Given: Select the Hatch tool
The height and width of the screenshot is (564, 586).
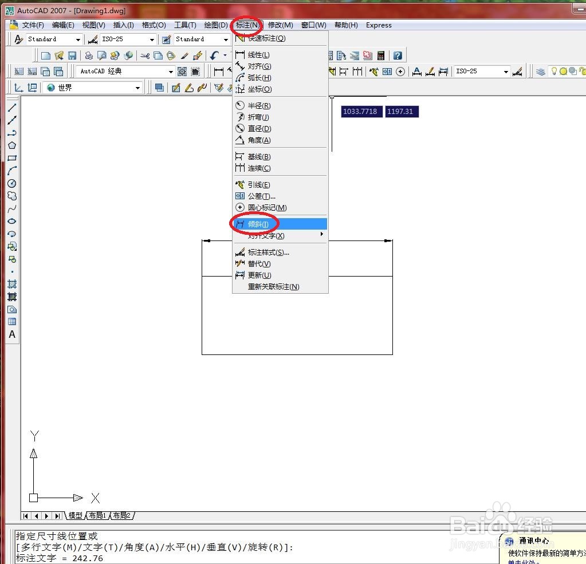Looking at the screenshot, I should pyautogui.click(x=12, y=284).
